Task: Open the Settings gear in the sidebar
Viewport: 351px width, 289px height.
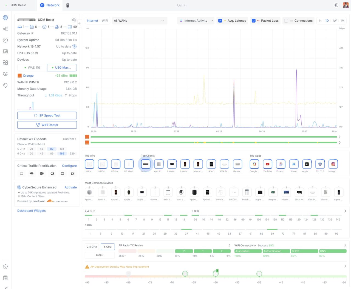Action: 5,267
